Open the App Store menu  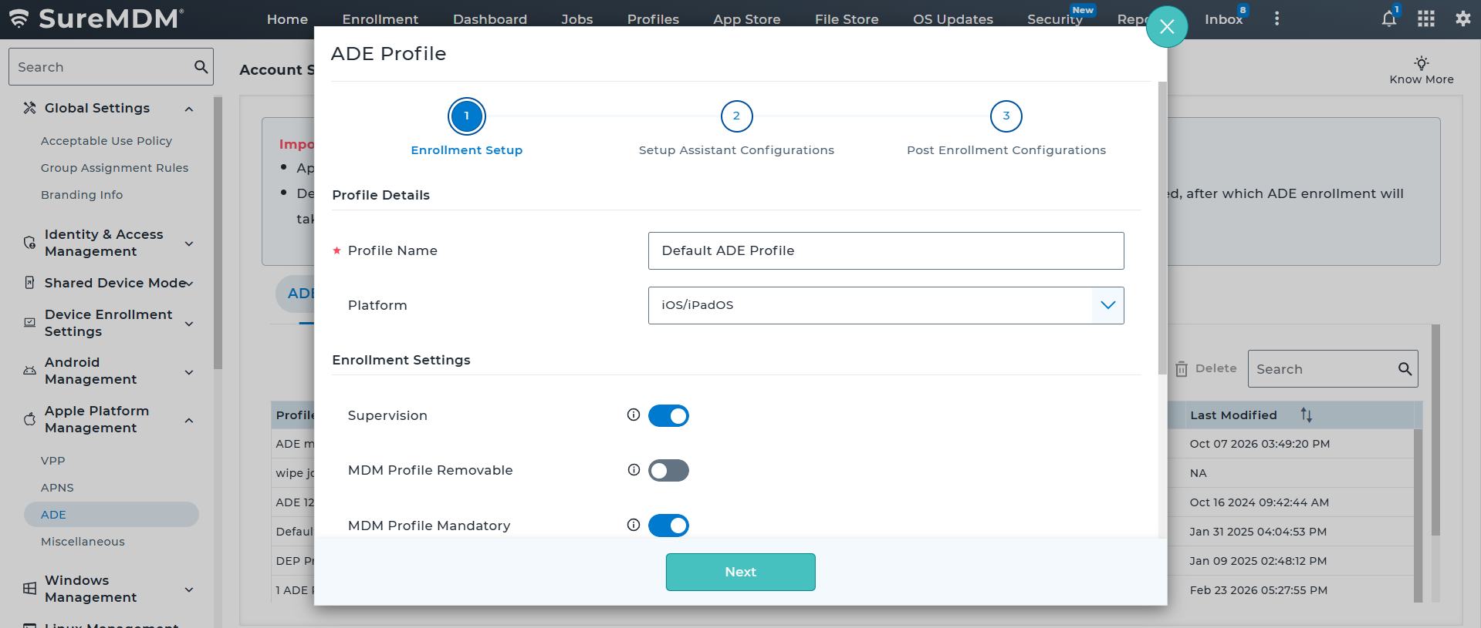746,19
